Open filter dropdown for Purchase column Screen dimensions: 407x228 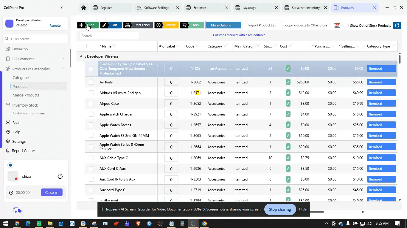click(333, 46)
